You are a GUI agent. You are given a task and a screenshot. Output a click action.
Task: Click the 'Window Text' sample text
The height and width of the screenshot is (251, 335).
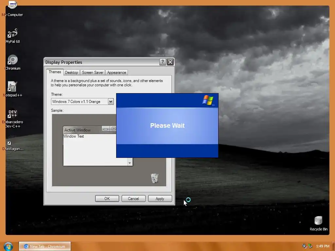pos(74,136)
